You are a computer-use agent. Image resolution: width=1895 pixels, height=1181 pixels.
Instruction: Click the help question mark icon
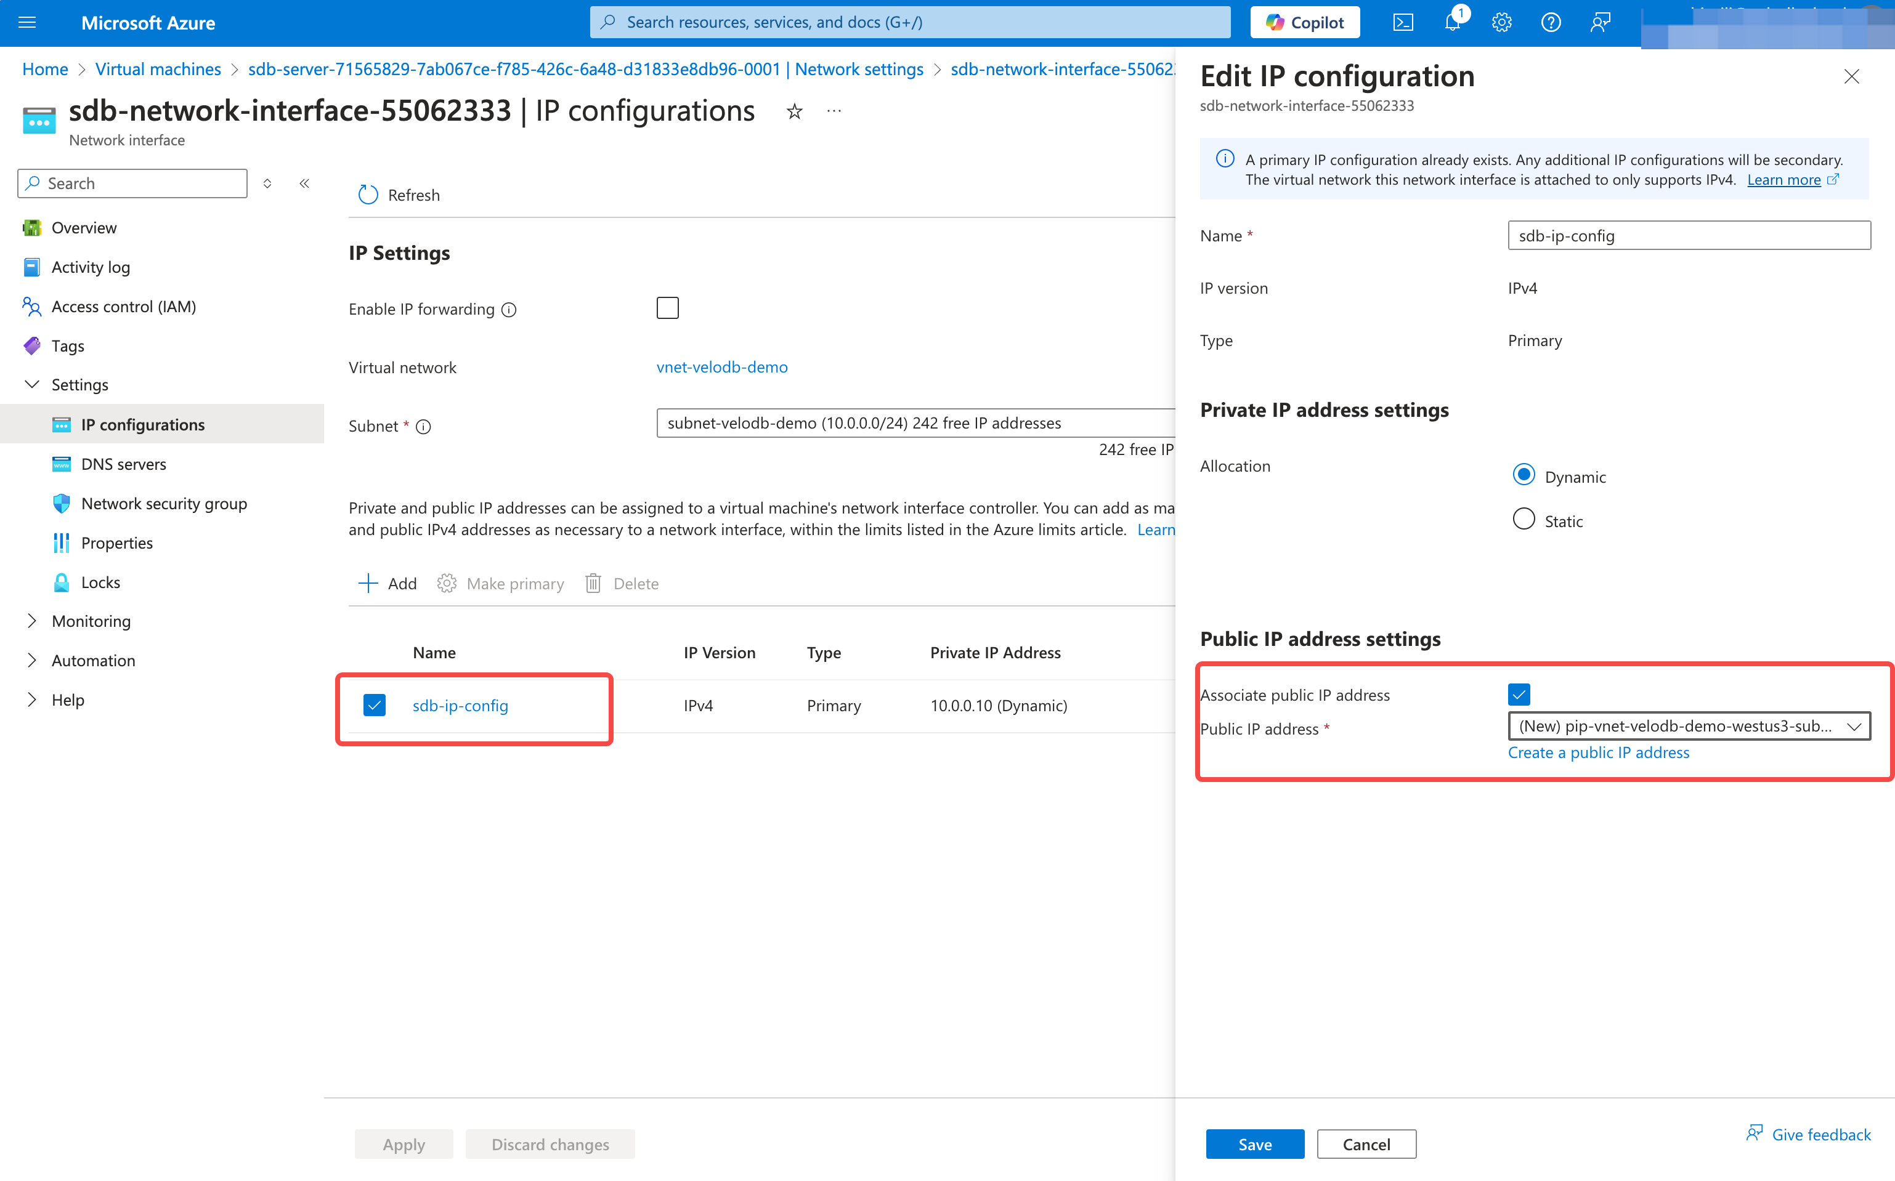coord(1551,23)
